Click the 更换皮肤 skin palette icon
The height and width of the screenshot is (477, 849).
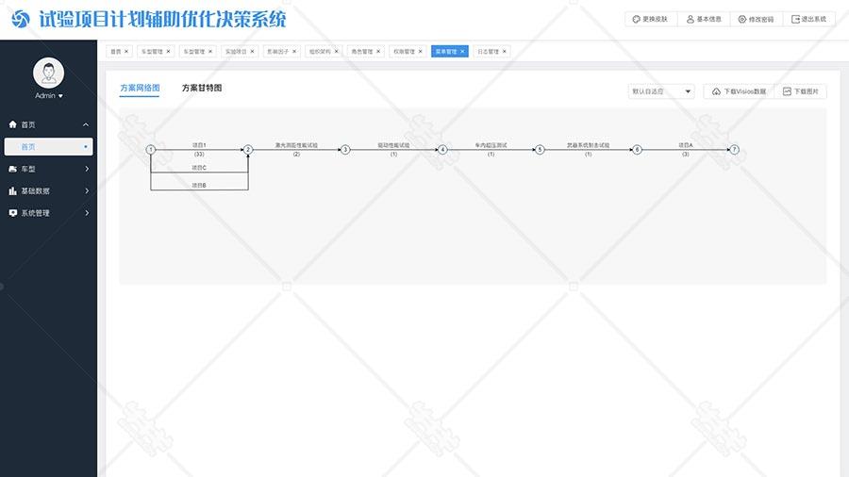[x=636, y=19]
